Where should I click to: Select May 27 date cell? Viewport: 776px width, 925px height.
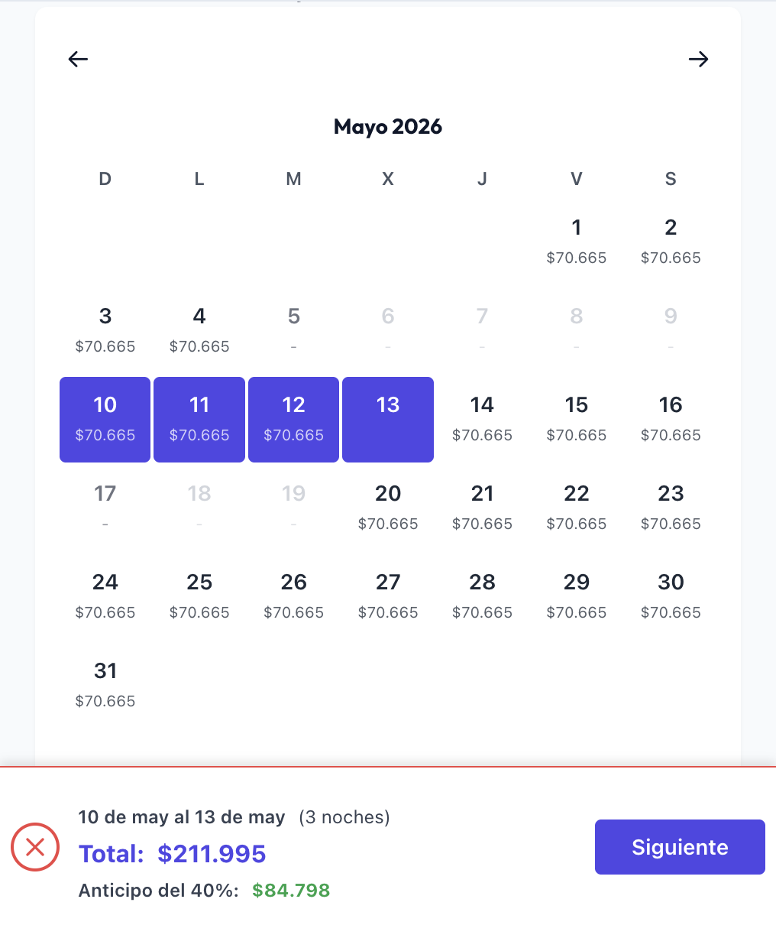(x=388, y=596)
